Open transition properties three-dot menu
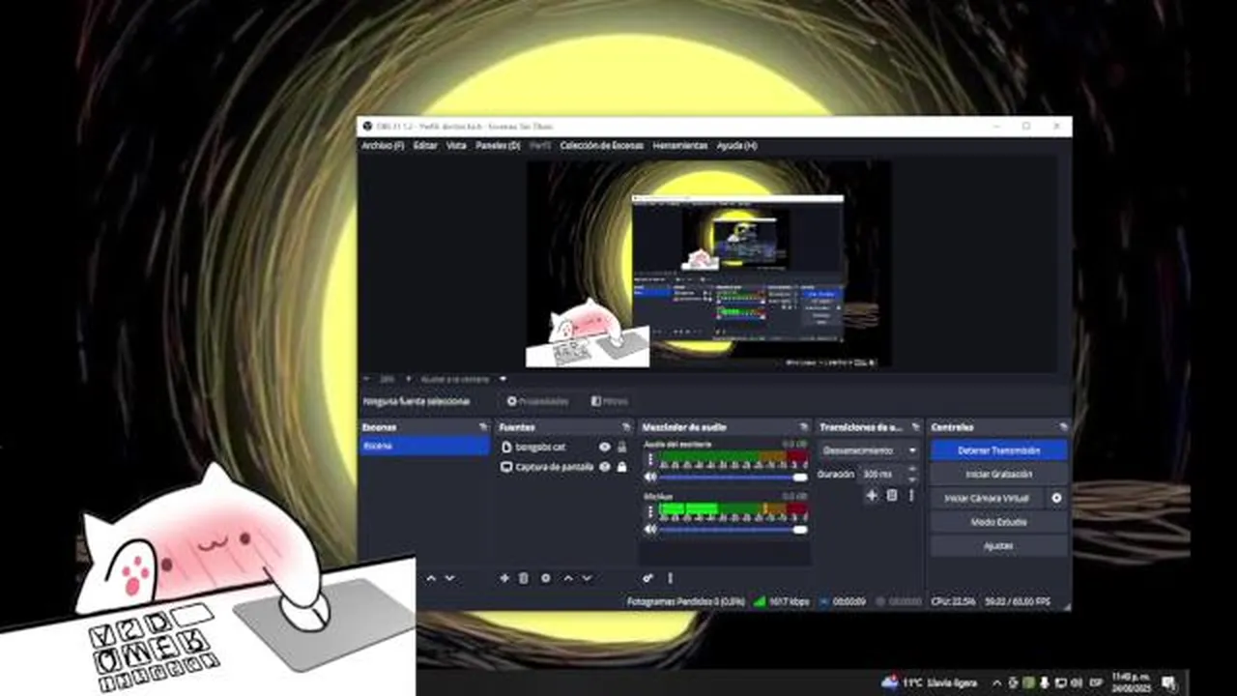 point(910,495)
